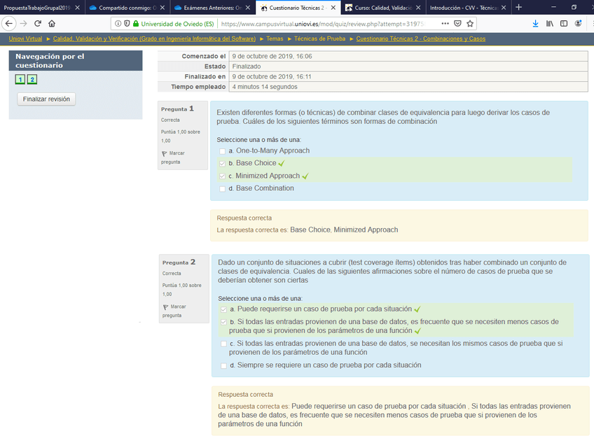Flag question 1 with Marcar pregunta
The width and height of the screenshot is (594, 436).
tap(174, 157)
